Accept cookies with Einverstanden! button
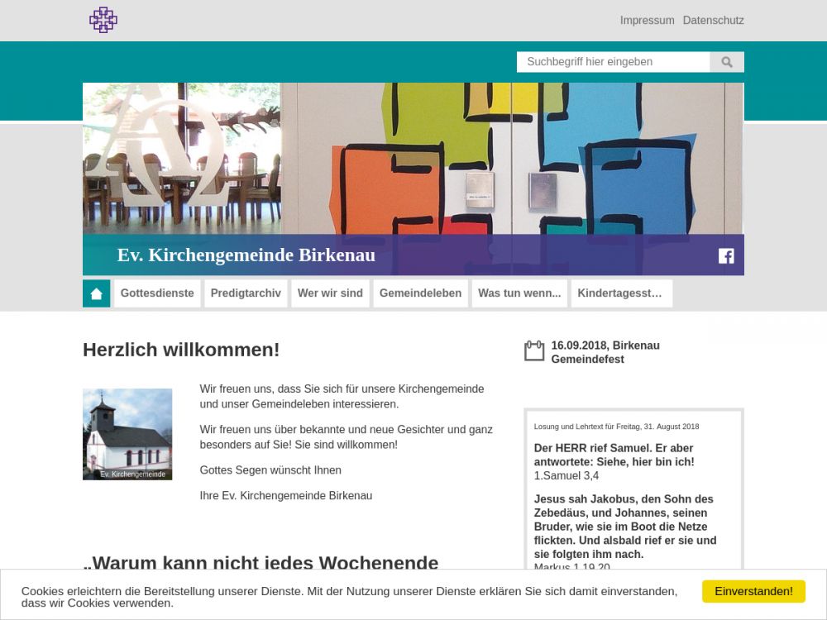827x620 pixels. (753, 591)
